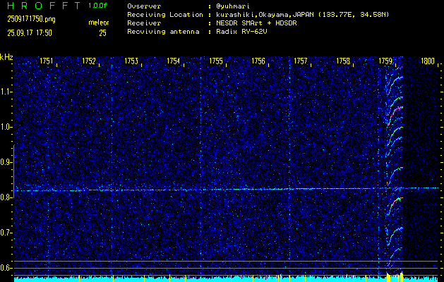Click the 0.6 kHz frequency label

coord(6,268)
